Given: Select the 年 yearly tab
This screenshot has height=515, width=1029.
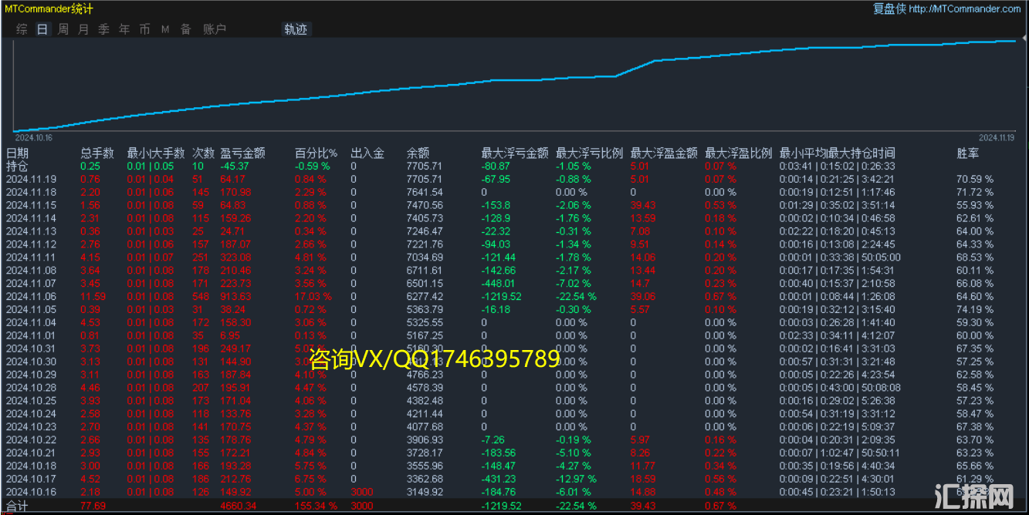Looking at the screenshot, I should tap(124, 29).
